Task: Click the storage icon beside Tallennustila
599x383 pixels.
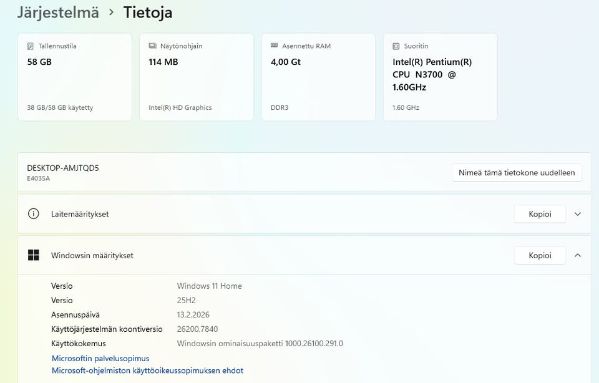Action: pos(30,46)
